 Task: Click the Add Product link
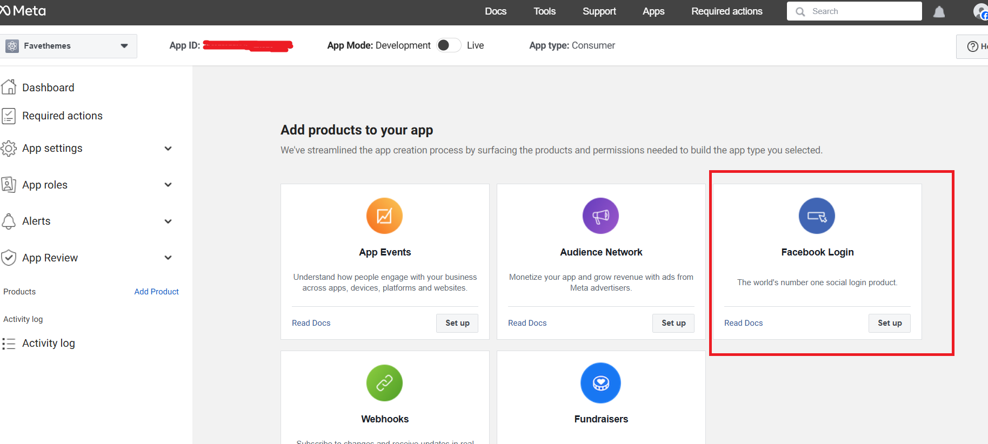point(156,292)
